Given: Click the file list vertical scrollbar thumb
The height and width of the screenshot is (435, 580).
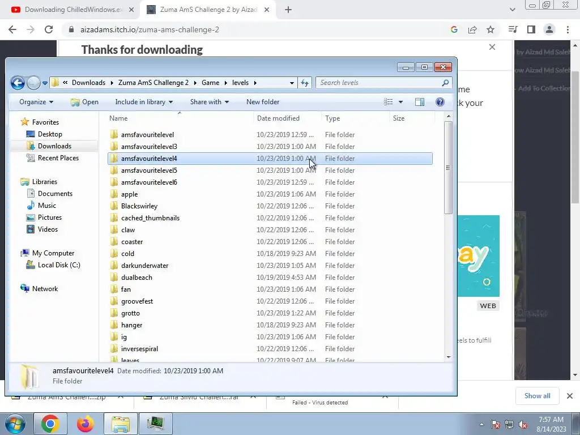Looking at the screenshot, I should [449, 168].
